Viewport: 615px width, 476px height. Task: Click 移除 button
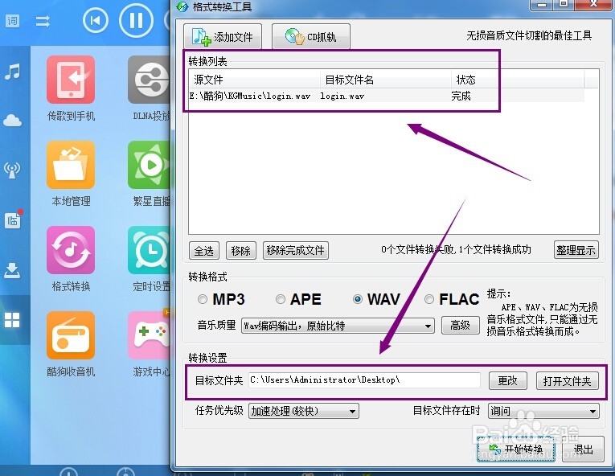click(241, 250)
